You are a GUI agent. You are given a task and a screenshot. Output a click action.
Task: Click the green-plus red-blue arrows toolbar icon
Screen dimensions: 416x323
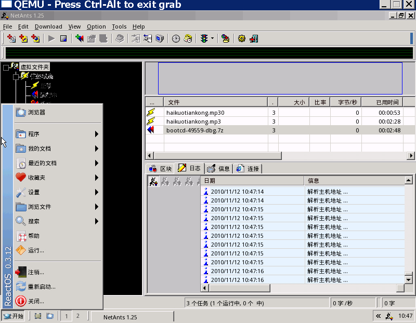tap(80, 38)
